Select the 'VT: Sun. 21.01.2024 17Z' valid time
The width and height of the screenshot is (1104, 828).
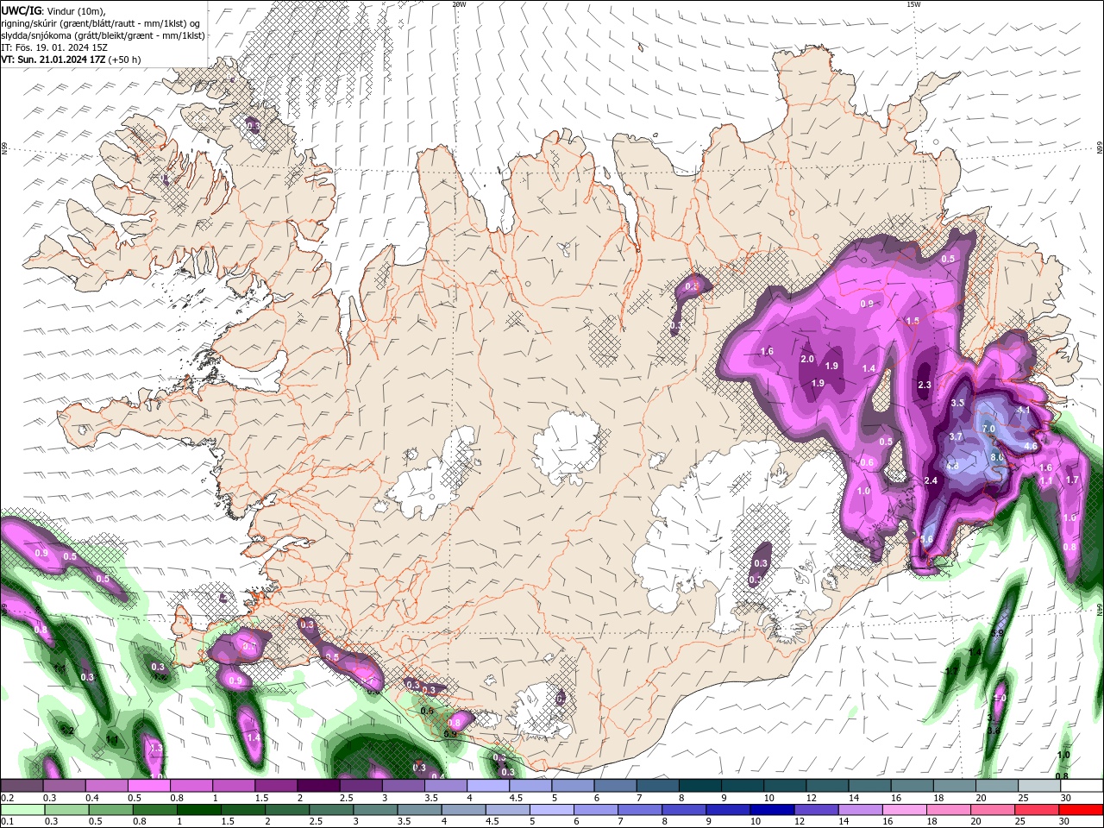[x=53, y=60]
